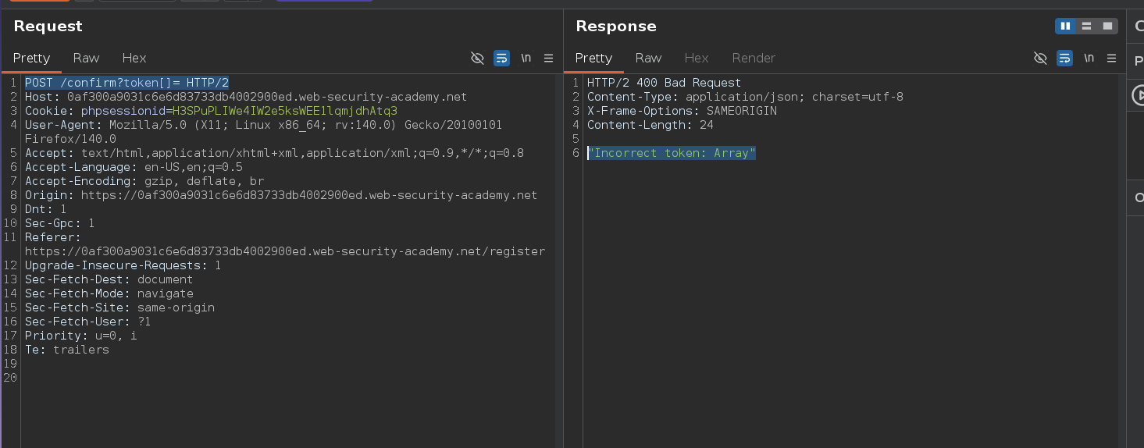Click the phpsessionid cookie value
1144x448 pixels.
point(284,111)
